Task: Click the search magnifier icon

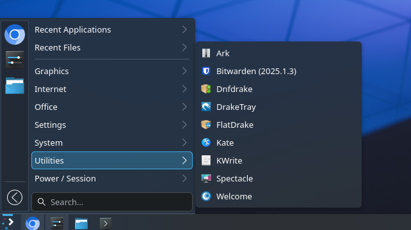Action: click(42, 202)
